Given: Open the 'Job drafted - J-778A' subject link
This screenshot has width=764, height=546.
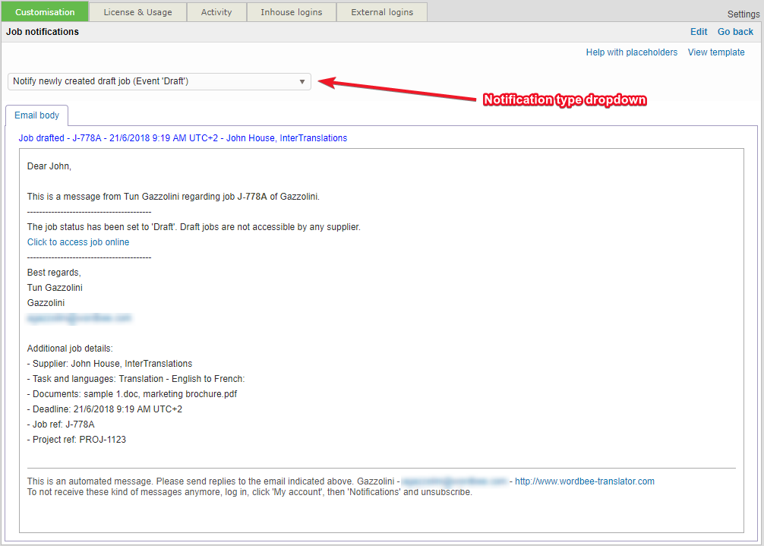Looking at the screenshot, I should (182, 137).
